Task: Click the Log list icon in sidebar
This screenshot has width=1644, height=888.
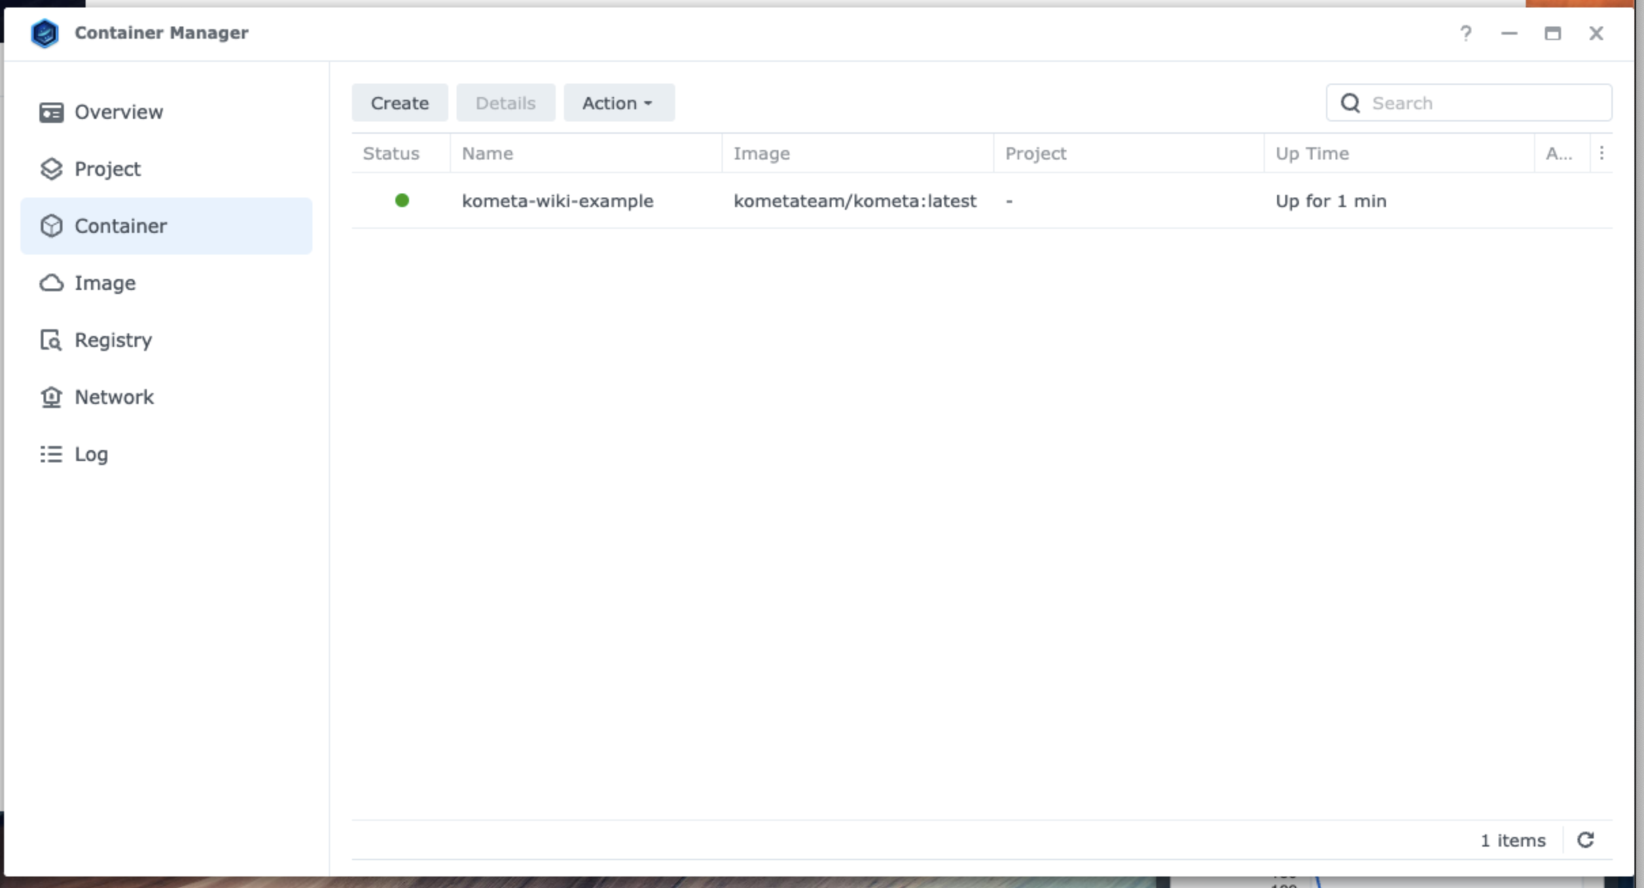Action: (x=52, y=454)
